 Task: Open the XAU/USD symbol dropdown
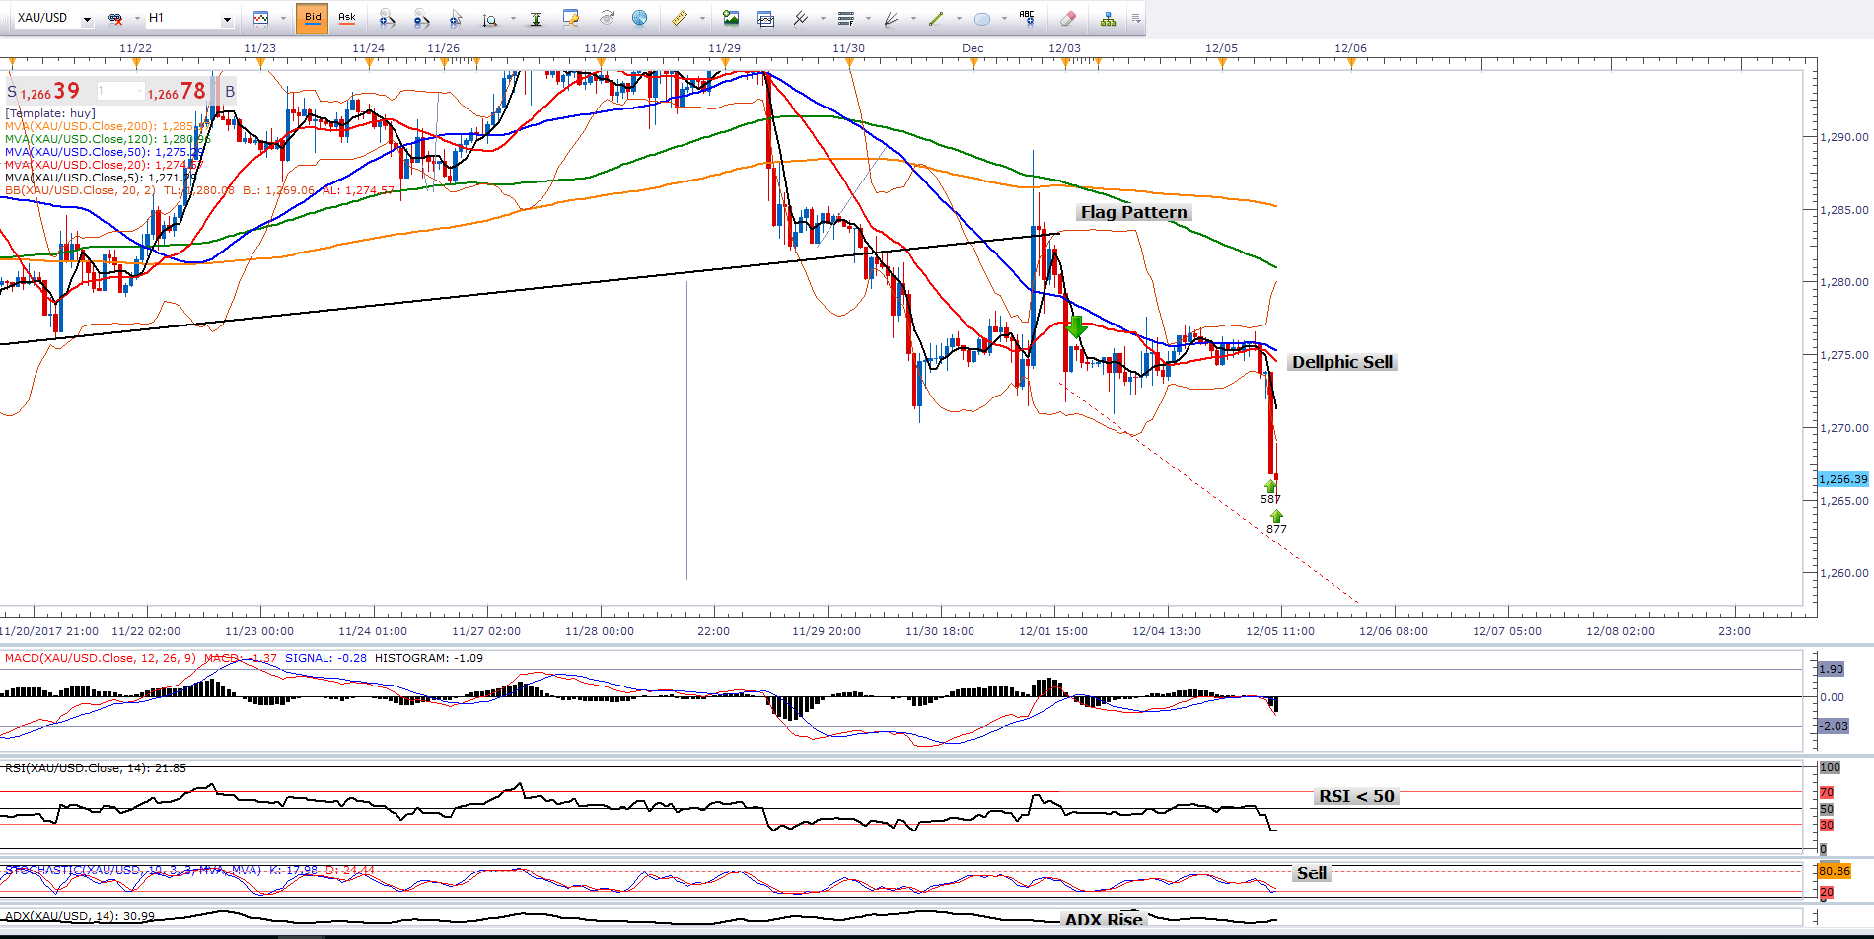87,19
